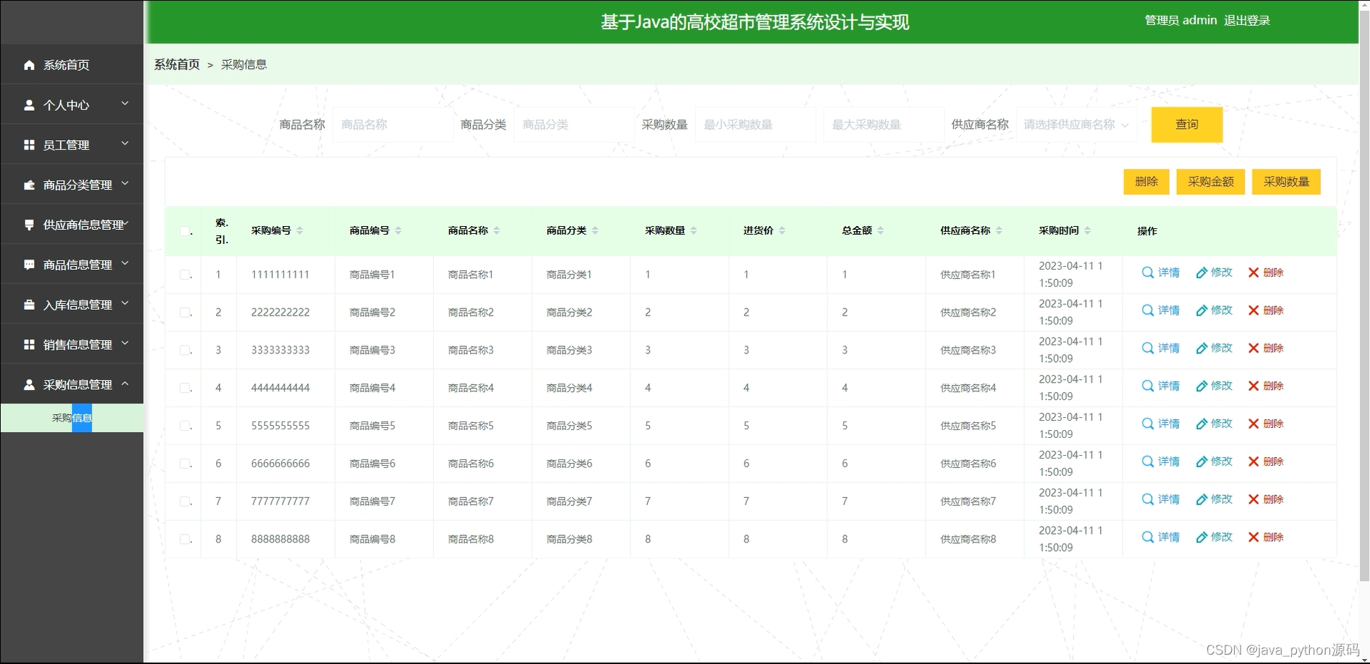Expand 个人中心 menu chevron

coord(125,104)
